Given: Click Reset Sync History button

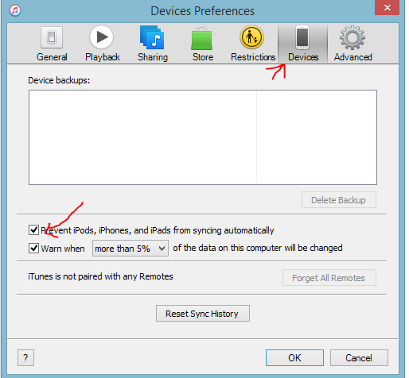Looking at the screenshot, I should [203, 314].
